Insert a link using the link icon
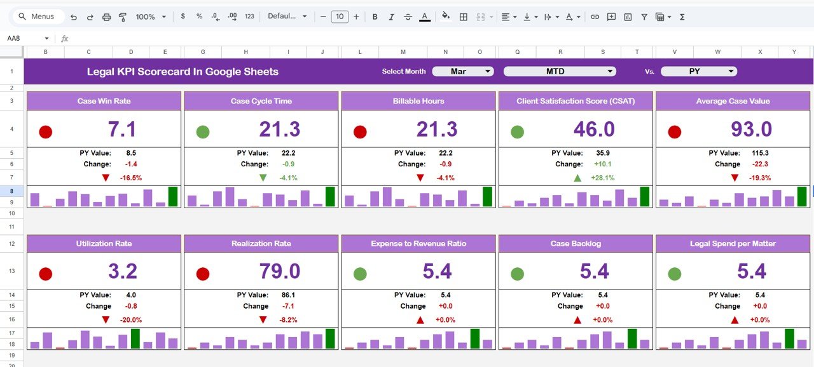The height and width of the screenshot is (367, 814). pyautogui.click(x=595, y=17)
